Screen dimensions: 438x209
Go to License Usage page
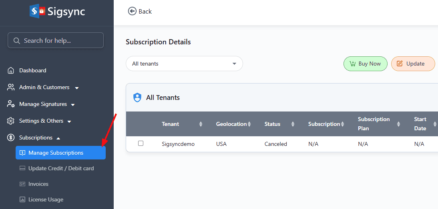click(46, 199)
